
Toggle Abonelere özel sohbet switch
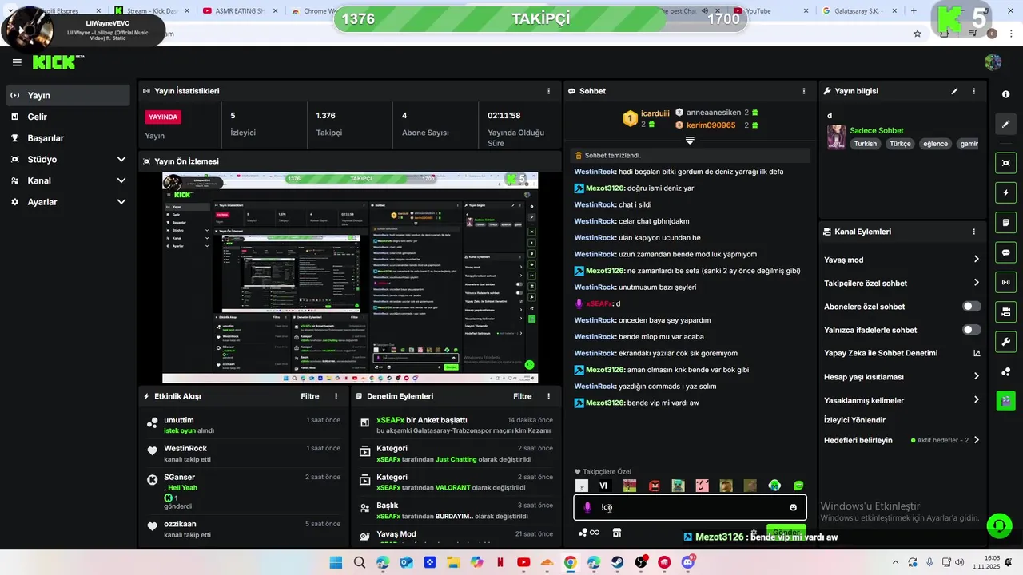pos(971,307)
